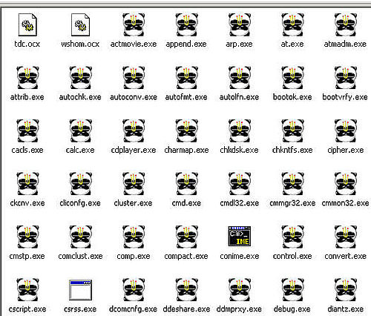Select the cmmgr32.exe panda icon
The height and width of the screenshot is (316, 371).
292,183
